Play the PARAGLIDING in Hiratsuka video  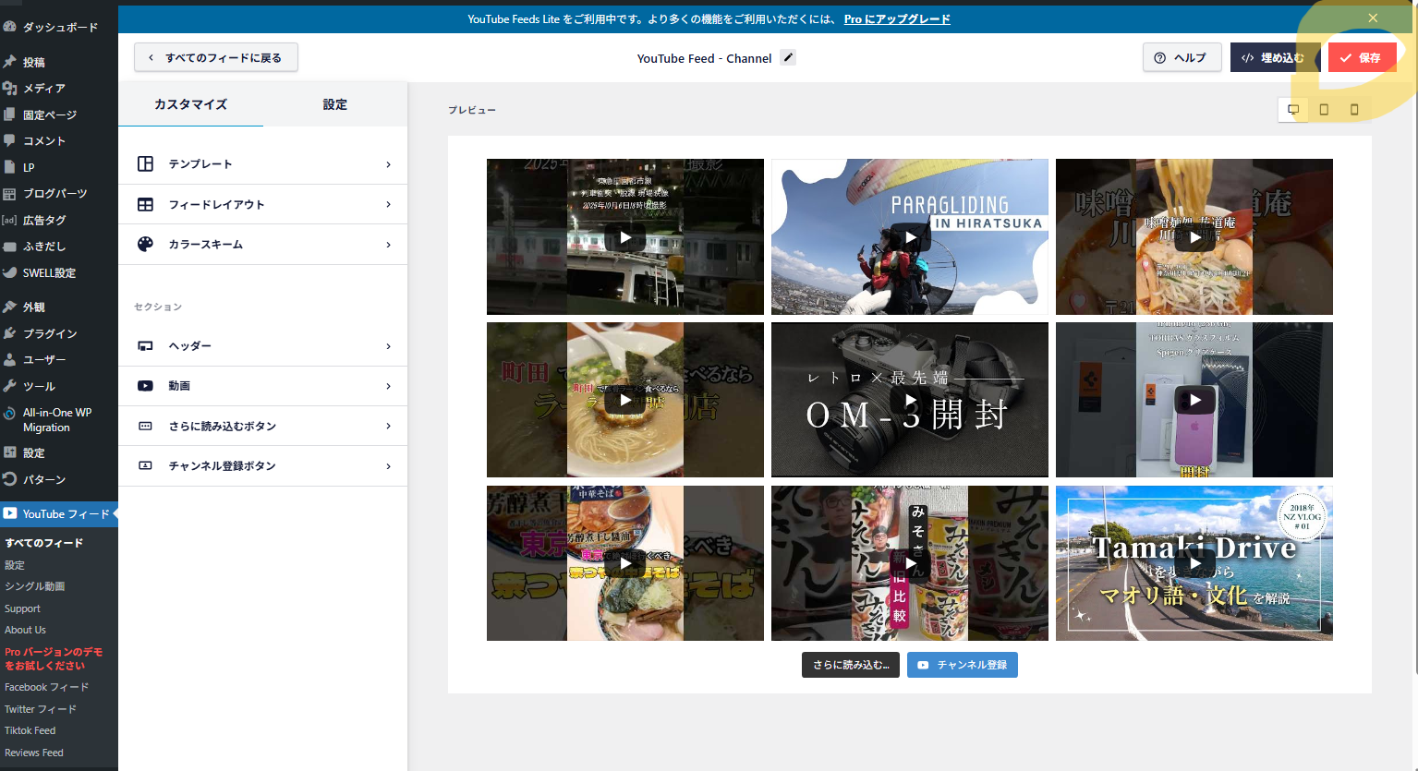[x=910, y=237]
